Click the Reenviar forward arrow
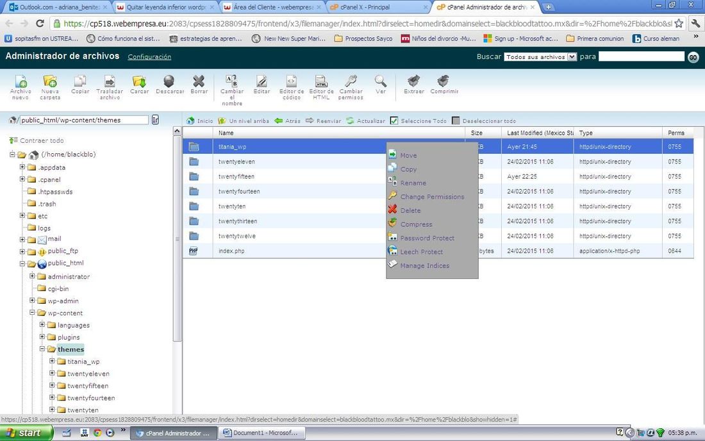The image size is (705, 441). pos(323,121)
